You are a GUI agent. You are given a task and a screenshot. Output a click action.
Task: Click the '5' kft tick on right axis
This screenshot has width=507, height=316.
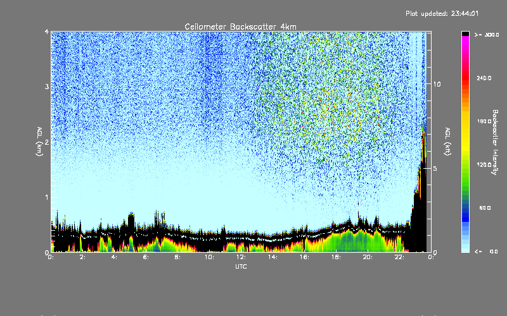pos(435,168)
